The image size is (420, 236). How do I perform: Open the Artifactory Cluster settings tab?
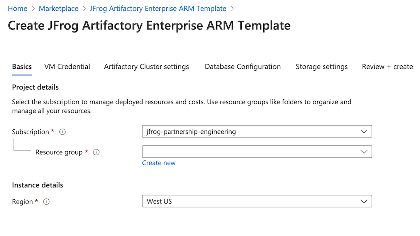(147, 66)
